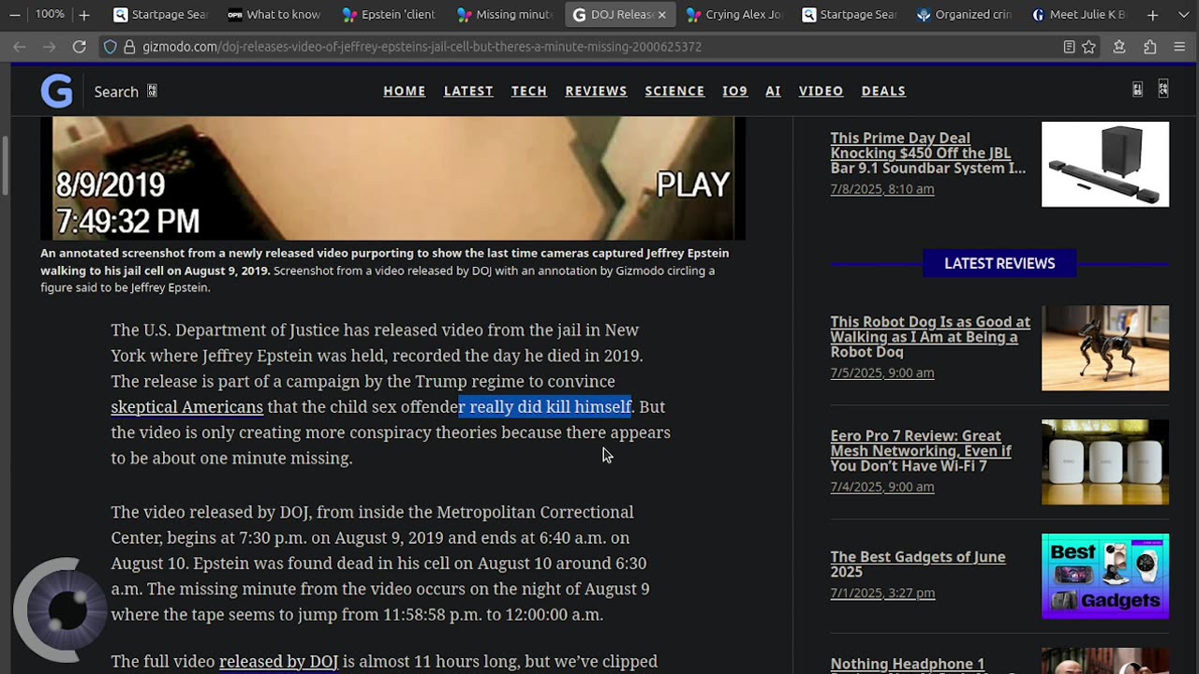The image size is (1199, 674).
Task: Click the Gizmodo G logo
Action: click(x=56, y=91)
